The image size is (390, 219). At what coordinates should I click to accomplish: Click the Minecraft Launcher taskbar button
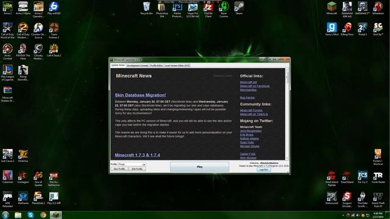55,215
